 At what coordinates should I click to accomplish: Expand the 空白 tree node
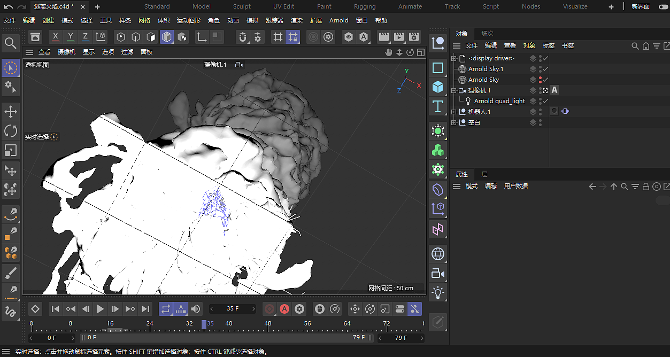(x=454, y=122)
